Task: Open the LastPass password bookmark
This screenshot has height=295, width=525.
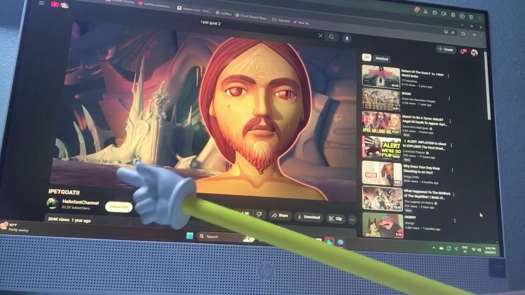Action: pos(154,4)
